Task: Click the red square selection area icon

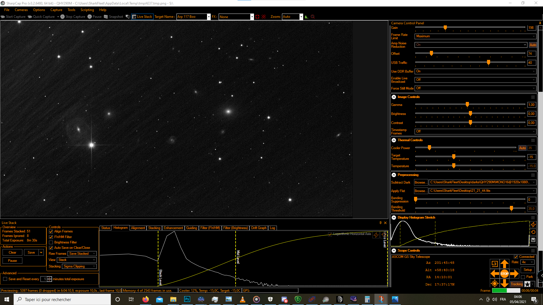Action: pyautogui.click(x=257, y=17)
